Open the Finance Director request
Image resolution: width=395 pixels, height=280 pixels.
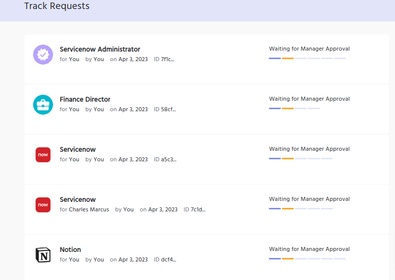pos(85,99)
